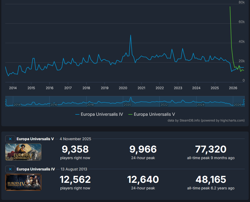Open the Europa Universalis IV game thumbnail
Image resolution: width=250 pixels, height=202 pixels.
click(x=23, y=182)
